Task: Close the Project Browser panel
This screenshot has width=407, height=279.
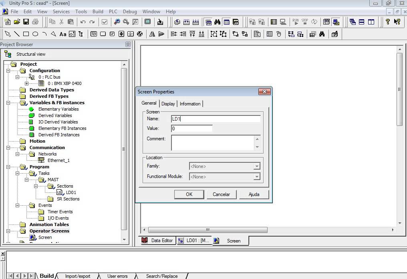Action: [x=128, y=44]
